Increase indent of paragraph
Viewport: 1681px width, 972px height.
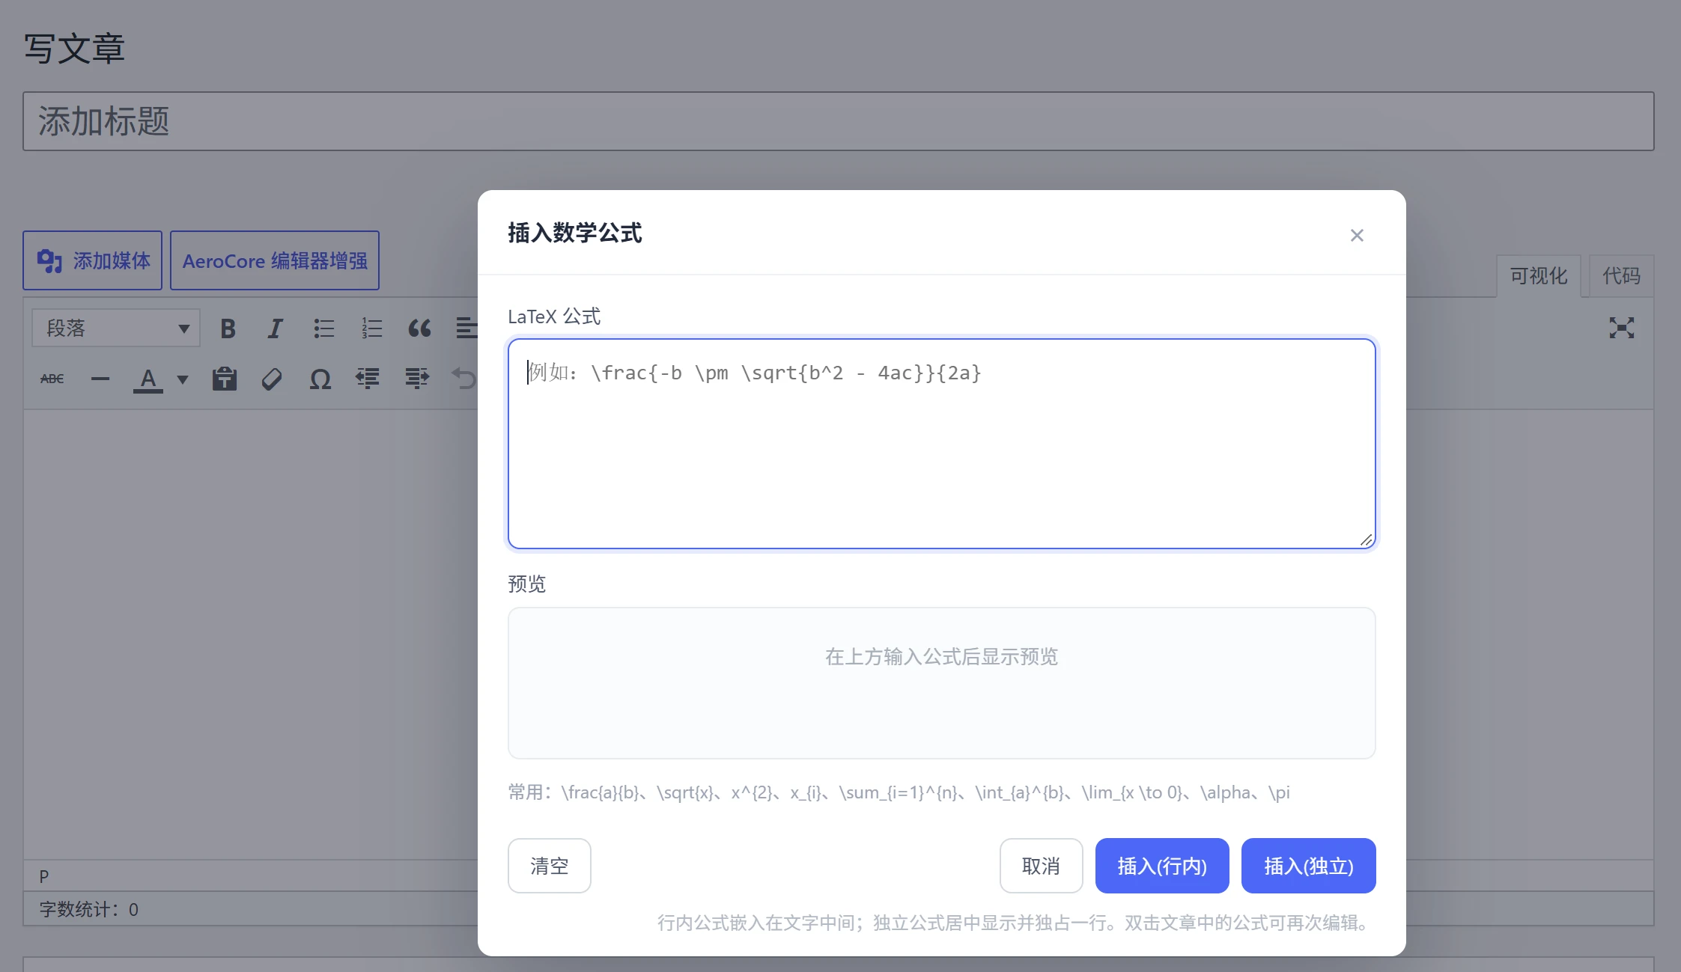tap(416, 379)
